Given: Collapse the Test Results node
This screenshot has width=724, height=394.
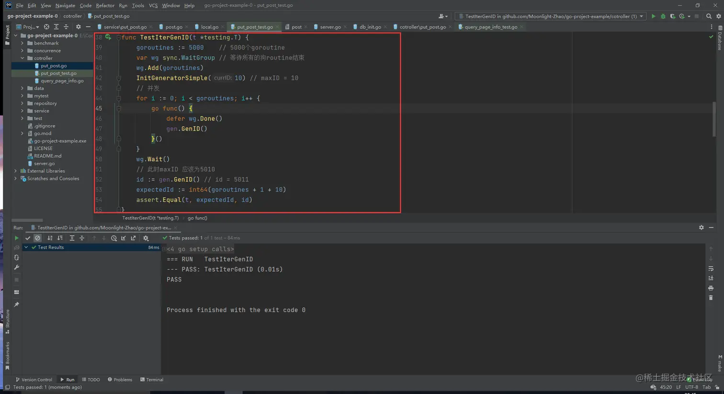Looking at the screenshot, I should tap(26, 247).
